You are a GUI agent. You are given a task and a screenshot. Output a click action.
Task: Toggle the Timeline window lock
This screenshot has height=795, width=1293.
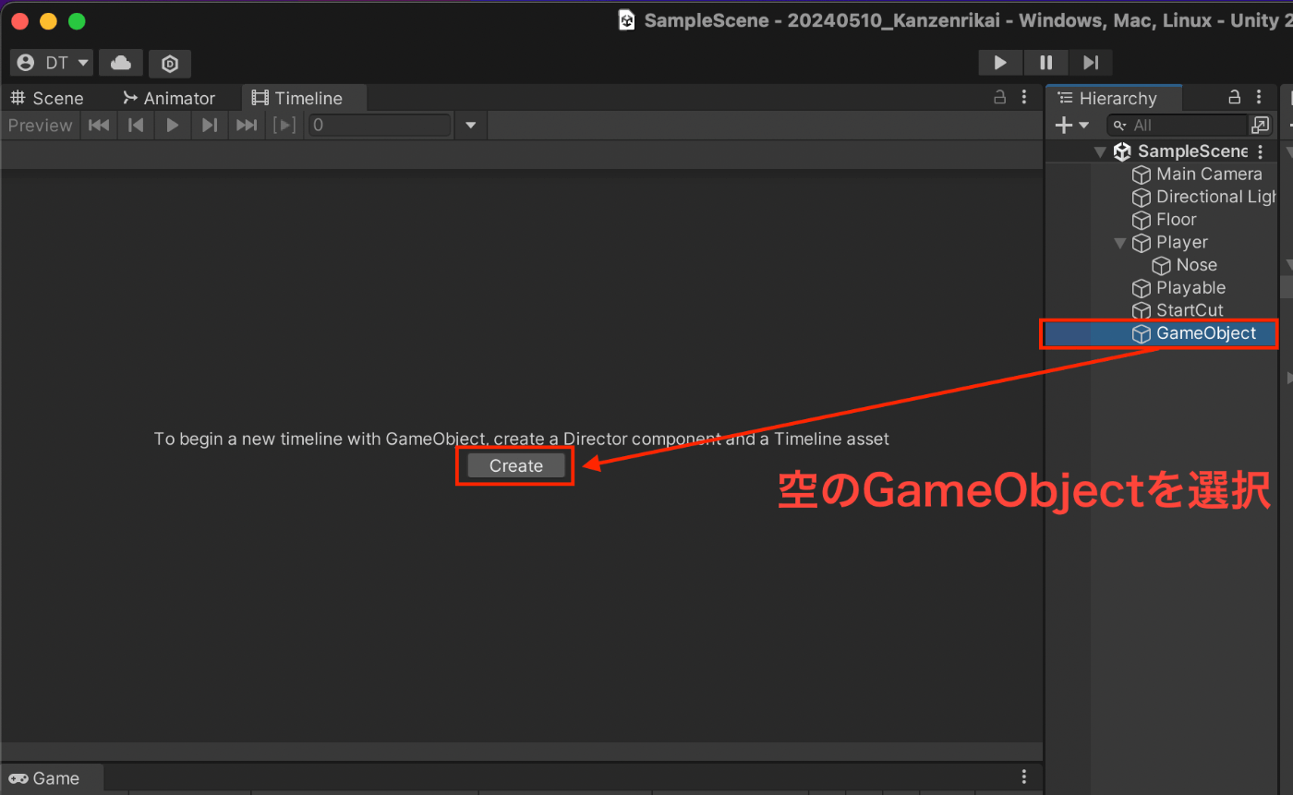click(999, 97)
